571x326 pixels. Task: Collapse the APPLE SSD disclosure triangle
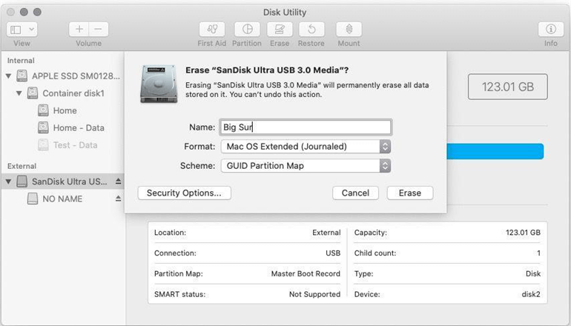(8, 76)
